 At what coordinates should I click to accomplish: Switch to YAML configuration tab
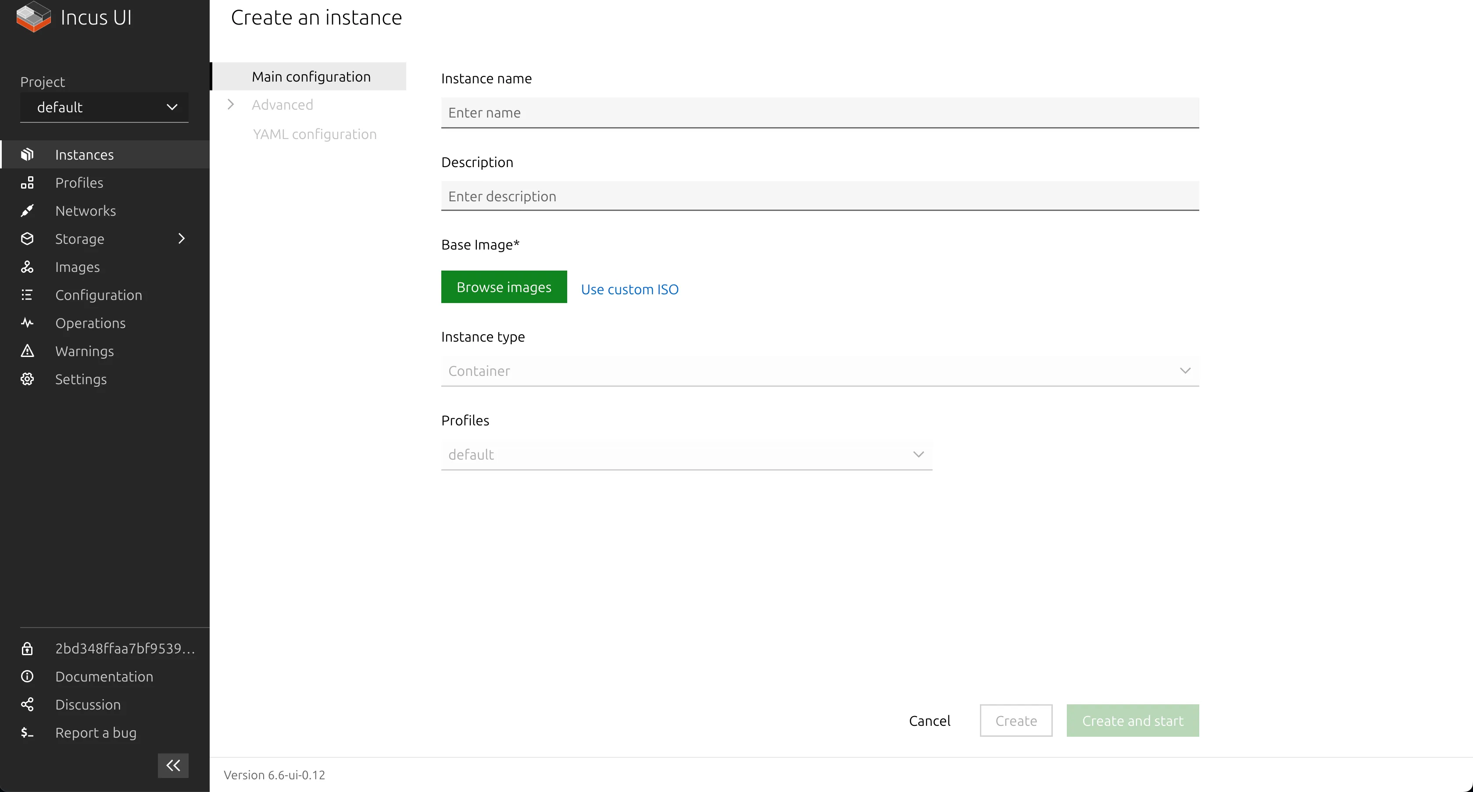[313, 134]
